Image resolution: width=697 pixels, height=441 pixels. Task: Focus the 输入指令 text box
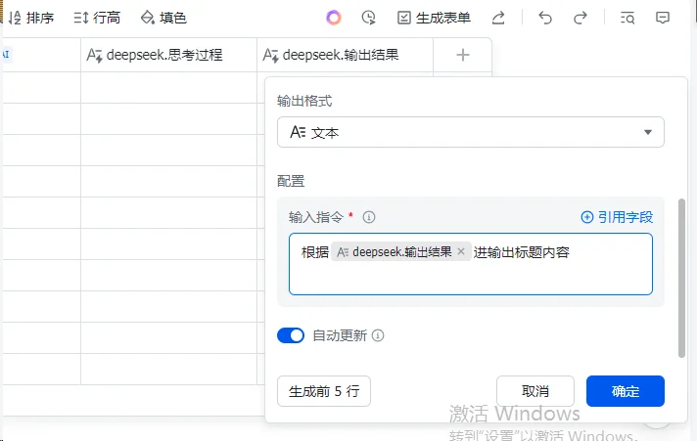[470, 264]
